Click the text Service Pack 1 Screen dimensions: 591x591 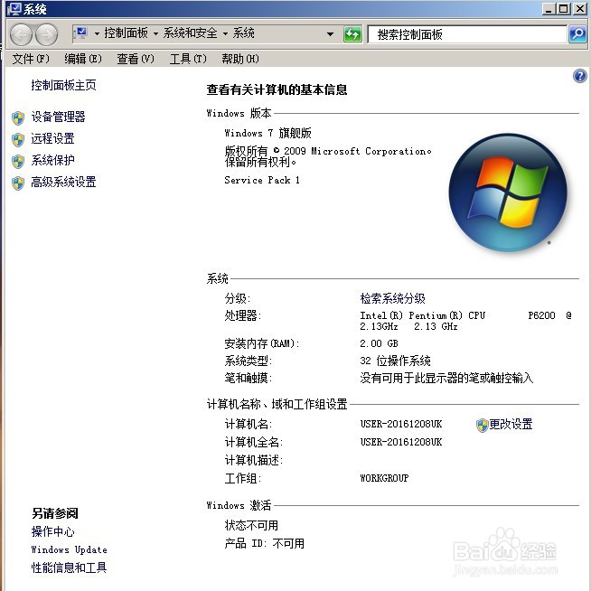(x=262, y=180)
